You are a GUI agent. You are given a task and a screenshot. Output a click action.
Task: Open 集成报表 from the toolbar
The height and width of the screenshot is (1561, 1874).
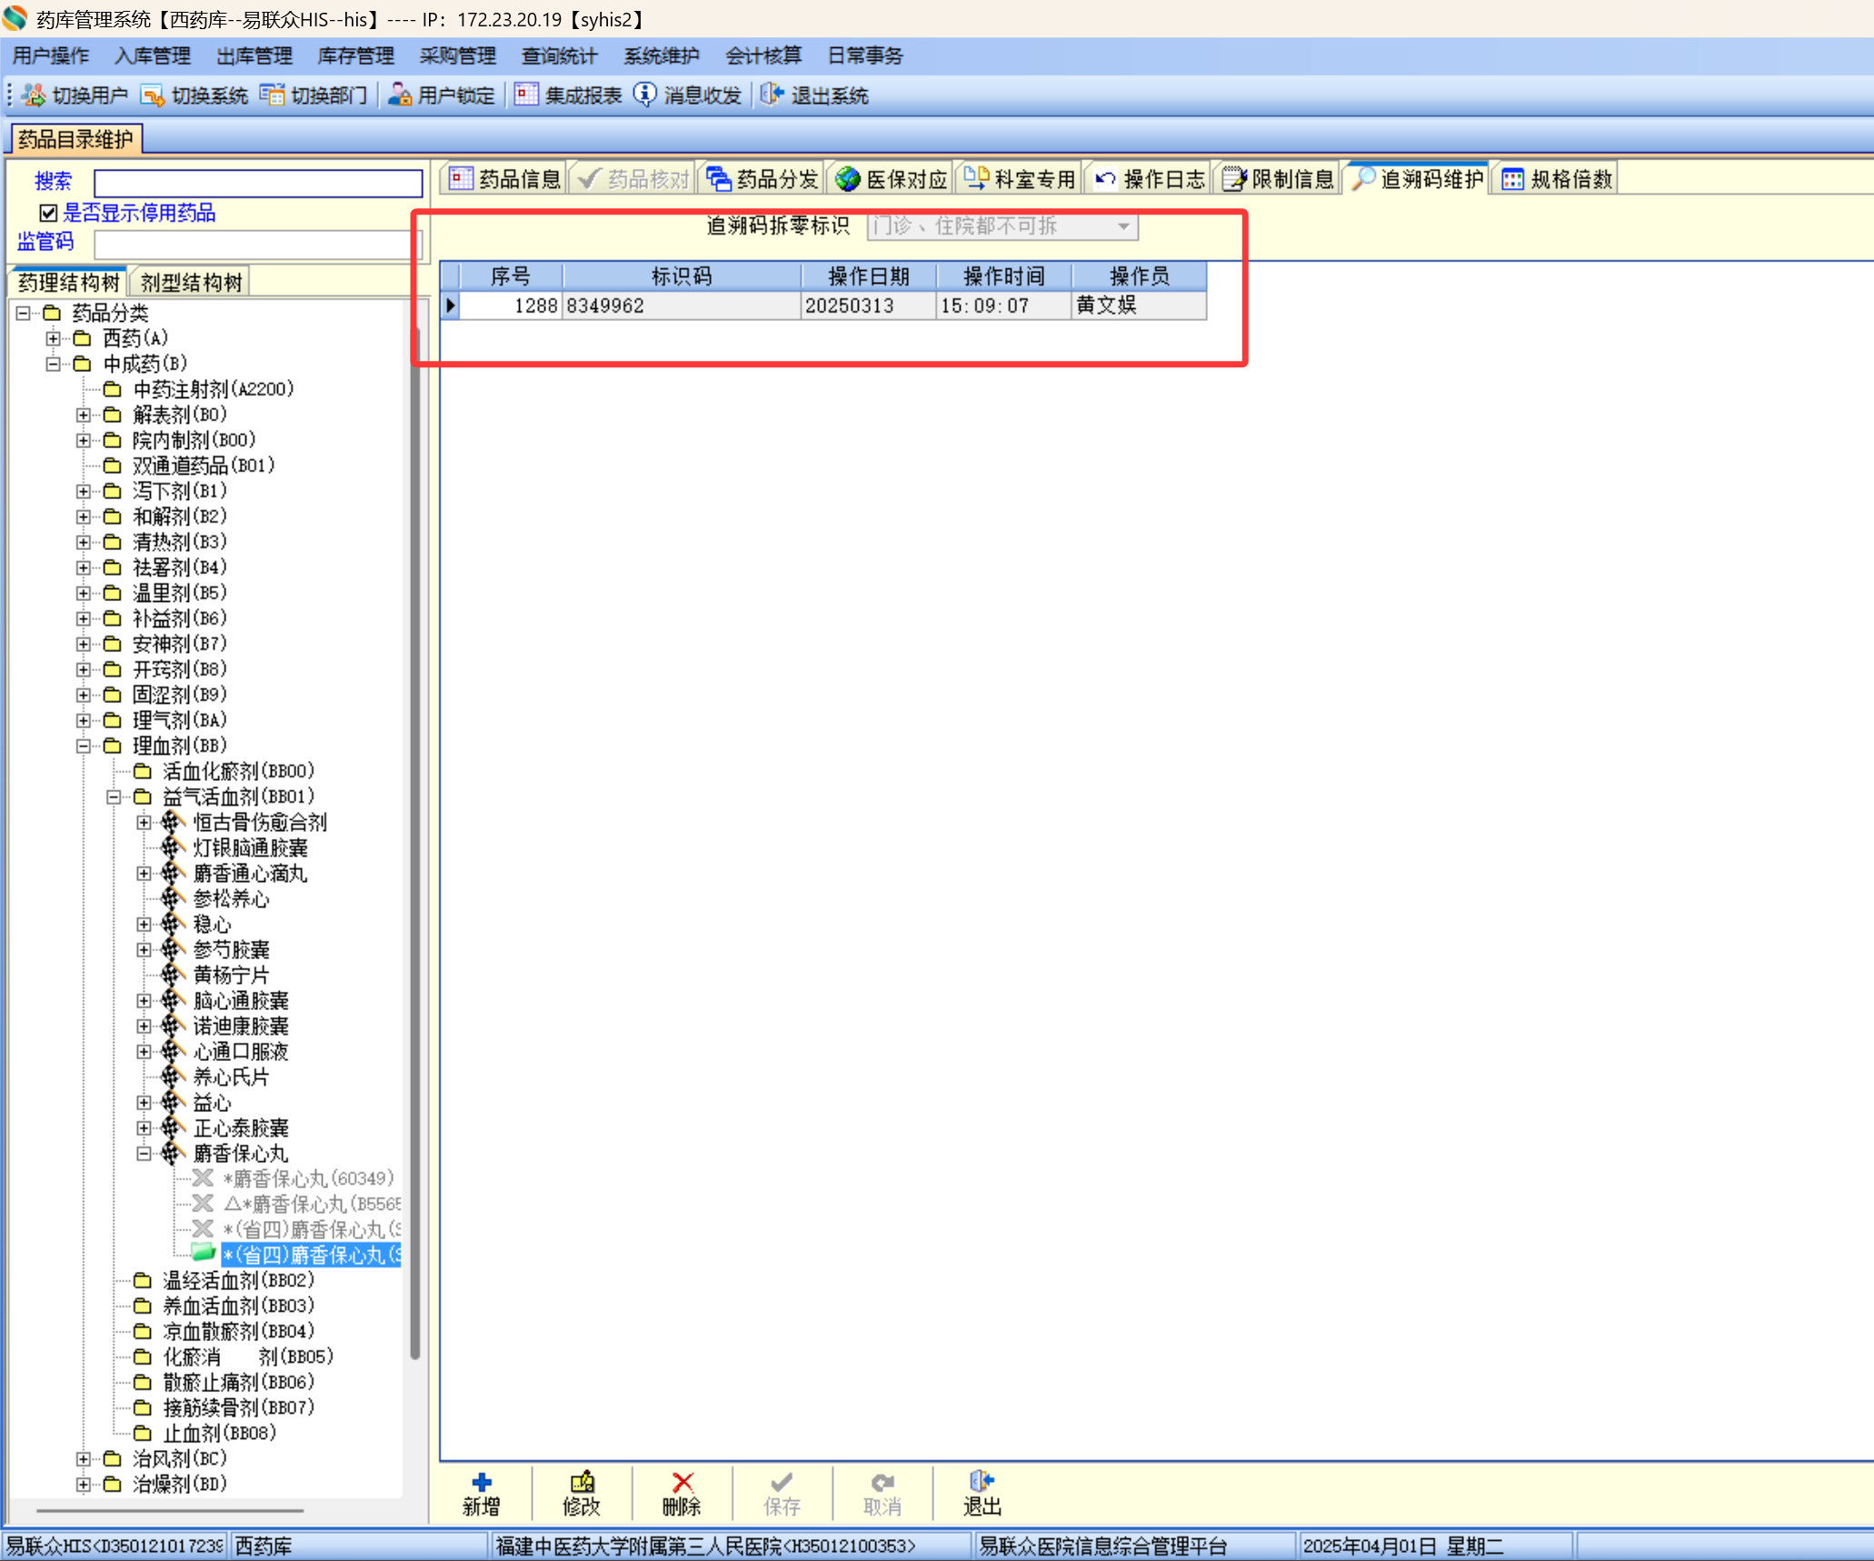[x=526, y=95]
